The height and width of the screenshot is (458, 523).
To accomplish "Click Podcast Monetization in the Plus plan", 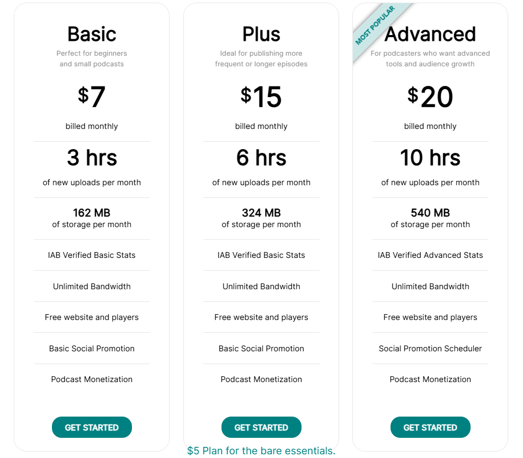I will 261,379.
